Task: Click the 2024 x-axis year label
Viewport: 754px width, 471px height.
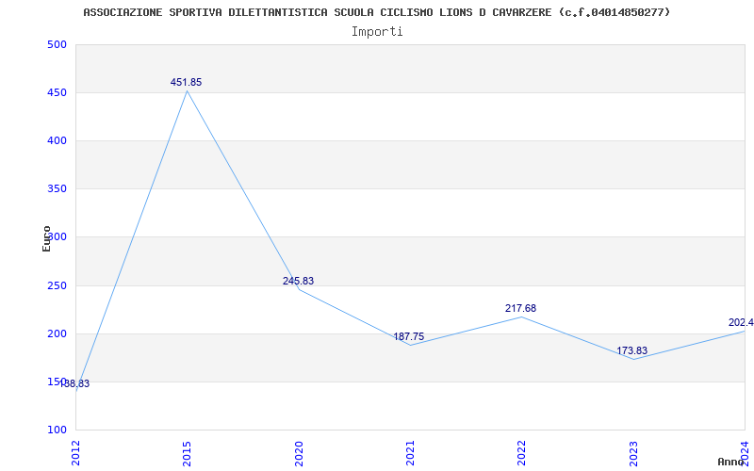Action: [745, 453]
